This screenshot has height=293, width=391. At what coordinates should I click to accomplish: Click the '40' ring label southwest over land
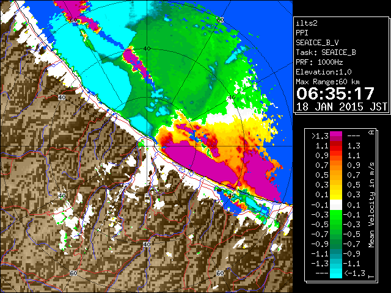click(62, 196)
